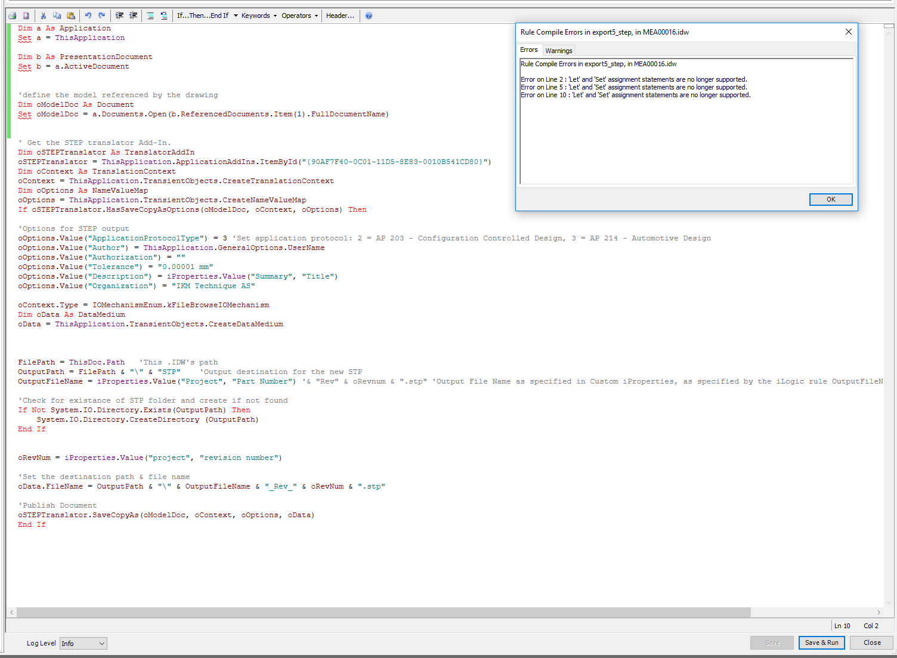
Task: Open Help with the blue question mark icon
Action: (x=369, y=16)
